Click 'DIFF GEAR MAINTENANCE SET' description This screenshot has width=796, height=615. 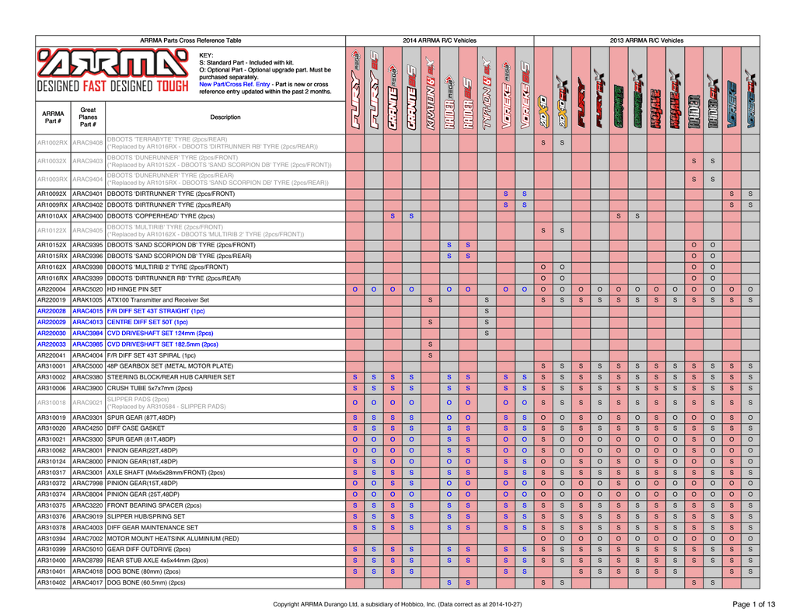pyautogui.click(x=152, y=528)
